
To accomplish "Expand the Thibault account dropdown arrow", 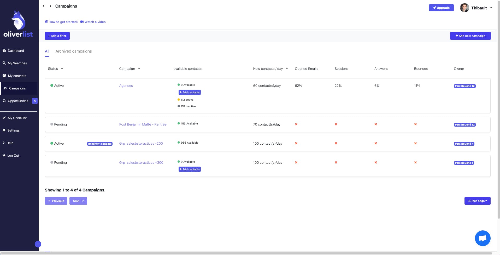I will [491, 8].
